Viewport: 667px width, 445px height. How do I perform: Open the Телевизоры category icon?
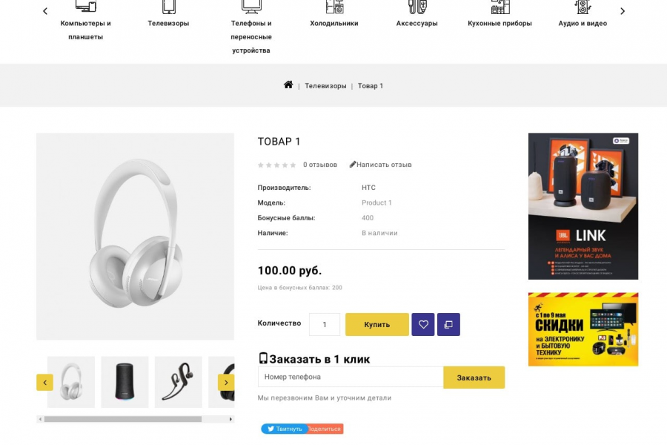[168, 7]
